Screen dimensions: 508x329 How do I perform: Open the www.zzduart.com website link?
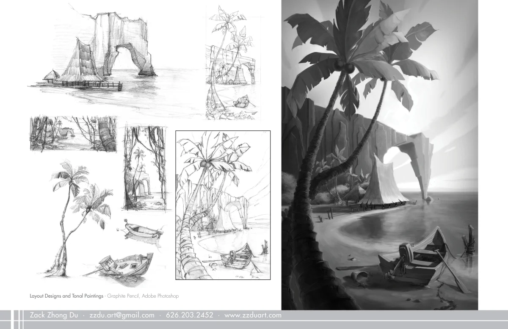pyautogui.click(x=253, y=315)
